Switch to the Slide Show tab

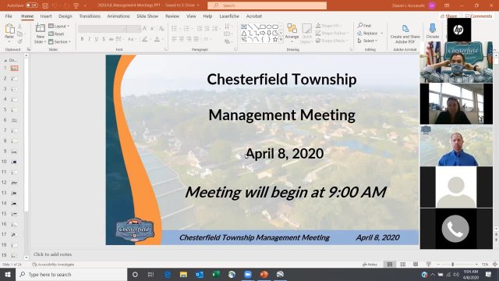point(147,16)
